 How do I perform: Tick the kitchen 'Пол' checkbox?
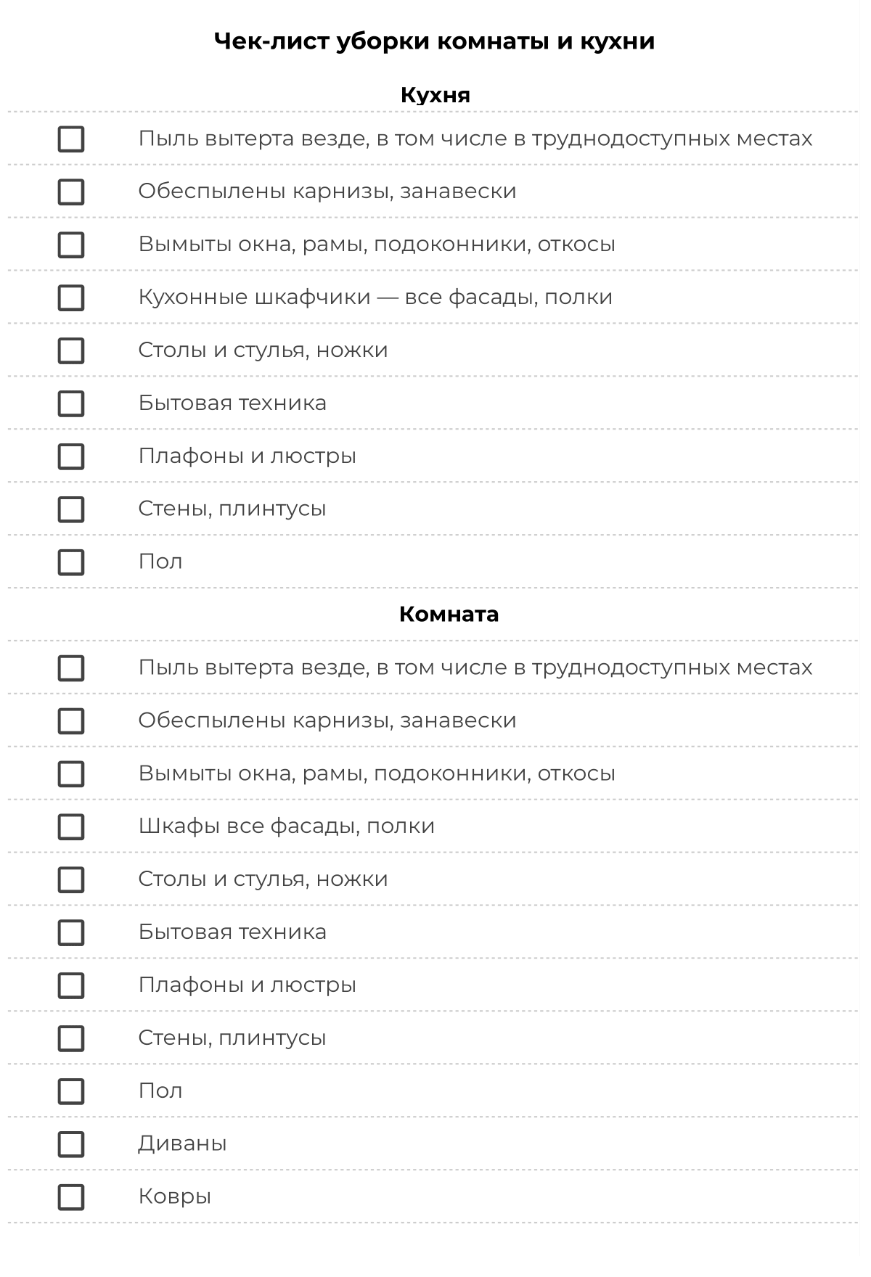[x=70, y=562]
